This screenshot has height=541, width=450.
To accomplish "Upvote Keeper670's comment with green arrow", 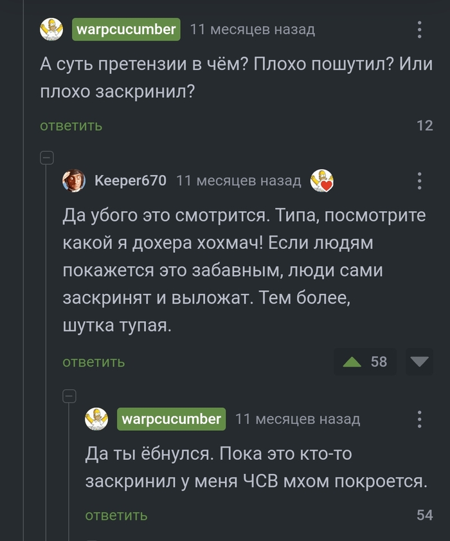I will [352, 362].
